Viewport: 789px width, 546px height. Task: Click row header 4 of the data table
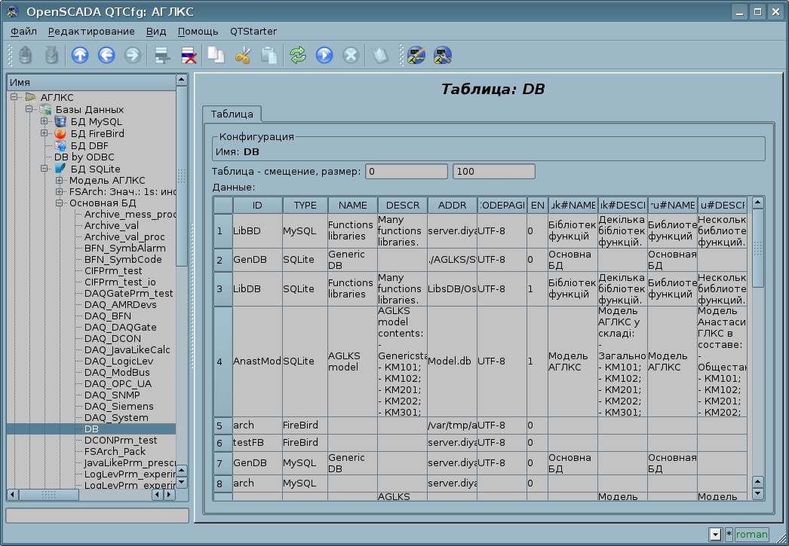(x=223, y=361)
